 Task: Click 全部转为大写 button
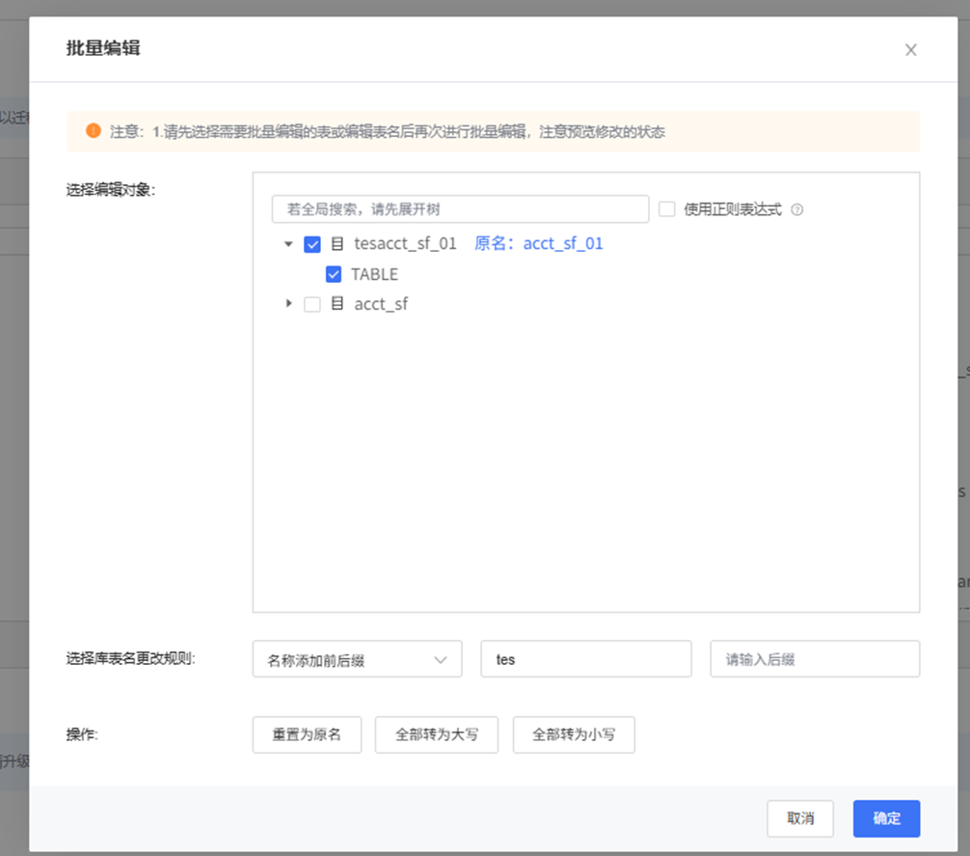(437, 734)
